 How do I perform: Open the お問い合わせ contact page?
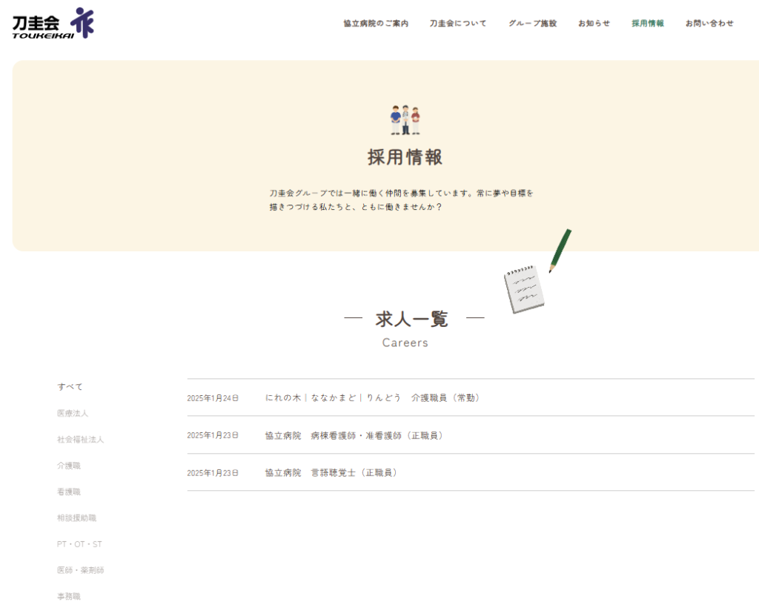click(709, 24)
